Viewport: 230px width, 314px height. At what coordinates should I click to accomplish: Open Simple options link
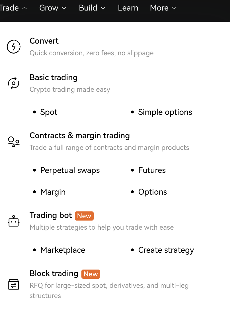(x=165, y=112)
